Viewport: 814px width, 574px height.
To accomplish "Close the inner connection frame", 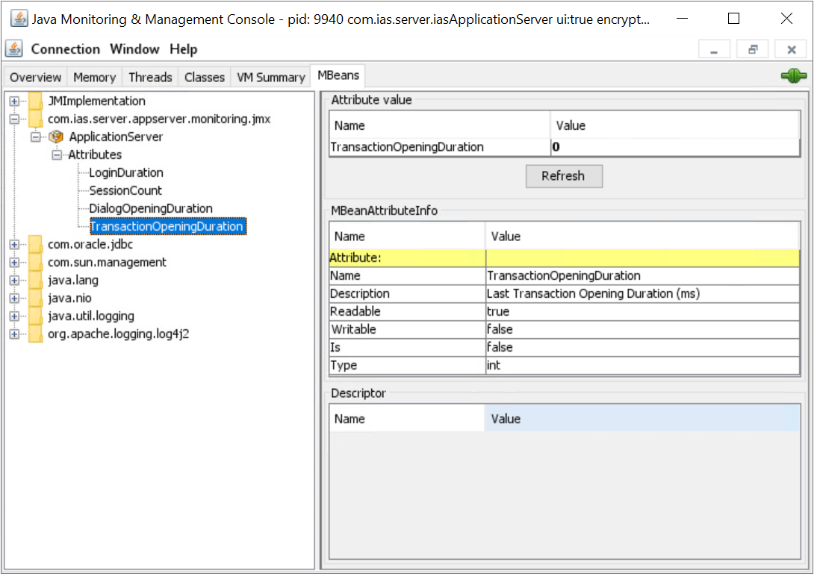I will (x=791, y=50).
